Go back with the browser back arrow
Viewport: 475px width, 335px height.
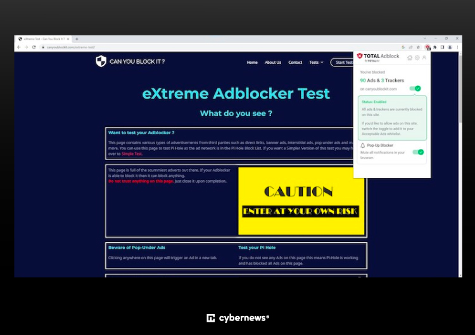tap(19, 47)
